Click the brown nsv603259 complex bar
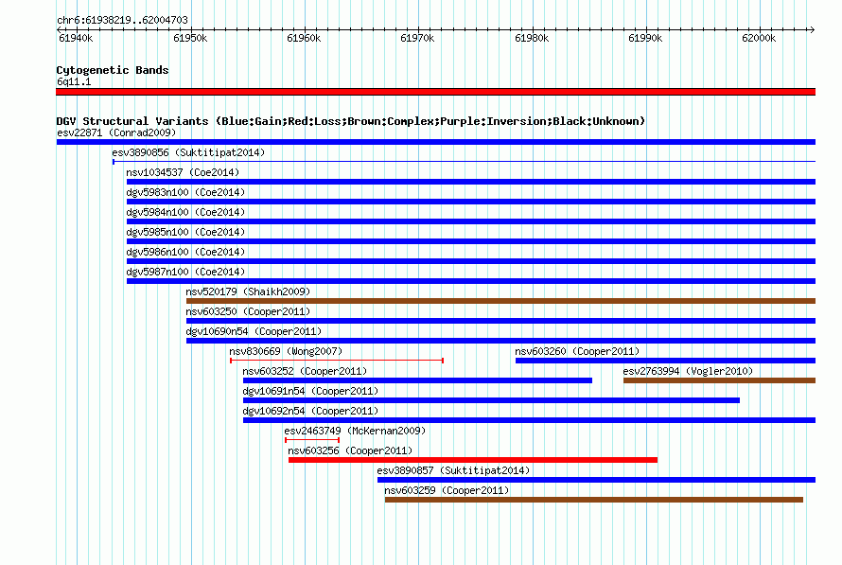842x565 pixels. 594,500
